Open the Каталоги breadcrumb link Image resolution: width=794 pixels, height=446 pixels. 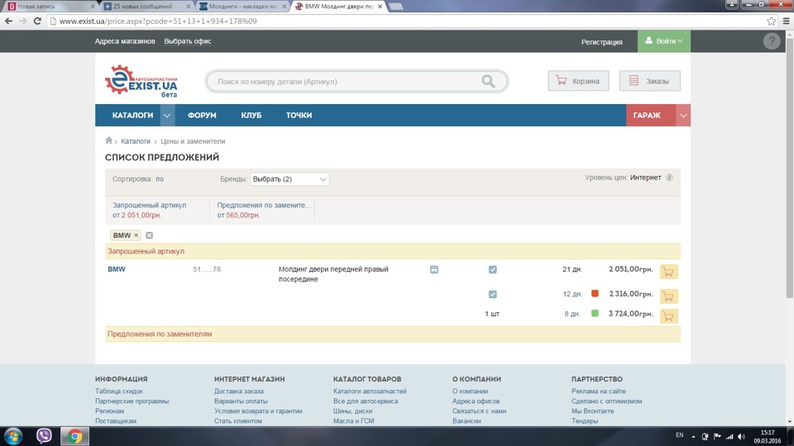pos(135,141)
